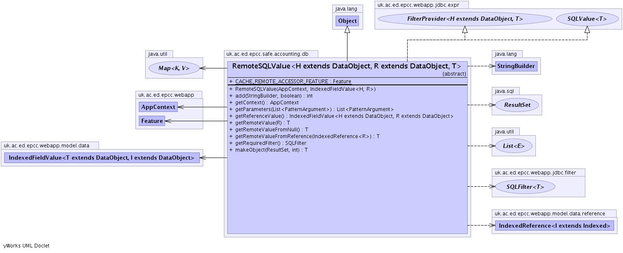Screen dimensions: 623x253
Task: Click the Object class box
Action: (x=347, y=21)
